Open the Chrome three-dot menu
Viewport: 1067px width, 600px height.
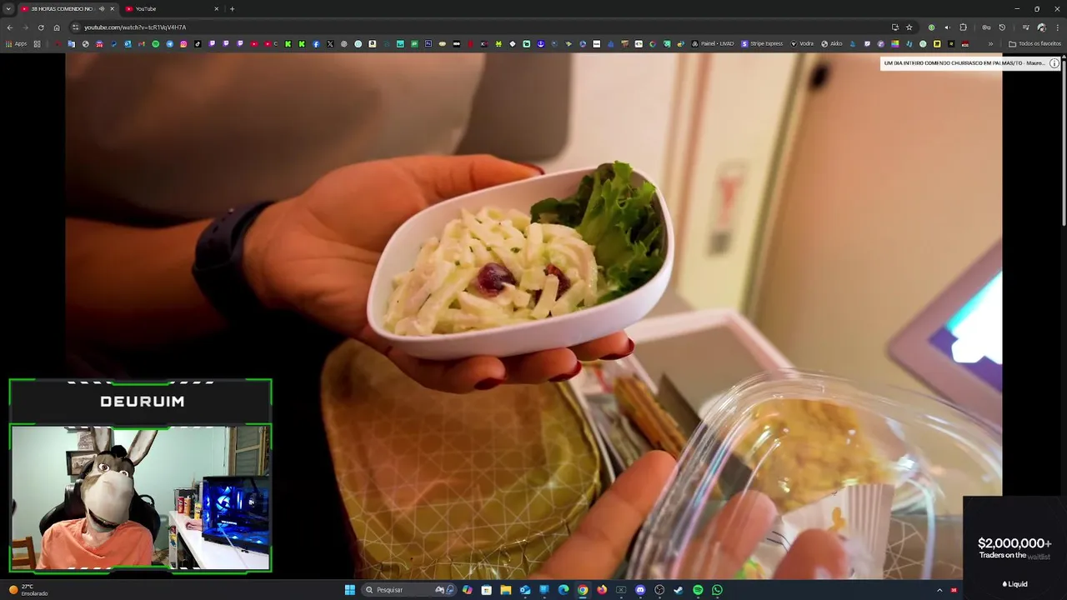coord(1057,27)
